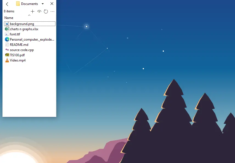Open the more options ellipsis menu

[52, 11]
